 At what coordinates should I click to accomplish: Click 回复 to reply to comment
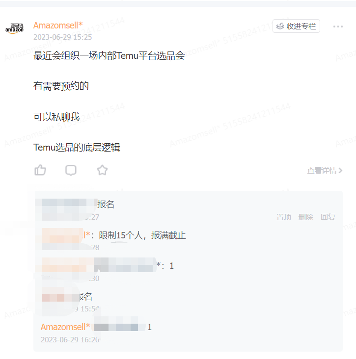pyautogui.click(x=328, y=217)
